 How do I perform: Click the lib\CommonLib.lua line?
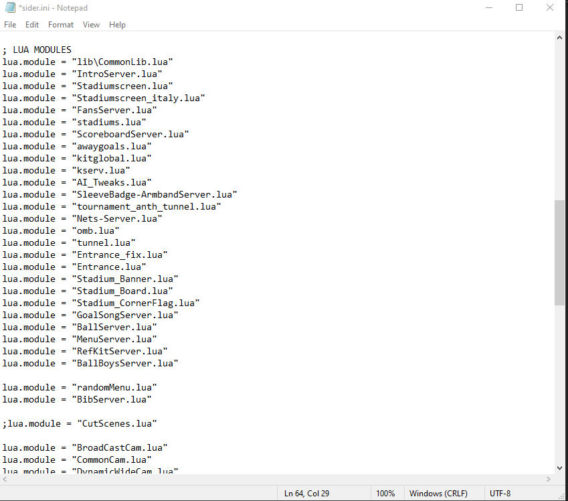88,62
